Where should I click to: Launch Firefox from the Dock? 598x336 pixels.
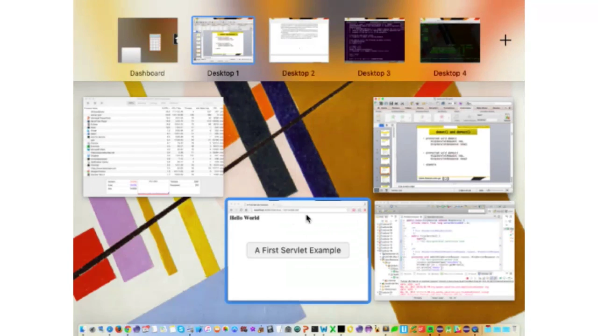pyautogui.click(x=119, y=329)
